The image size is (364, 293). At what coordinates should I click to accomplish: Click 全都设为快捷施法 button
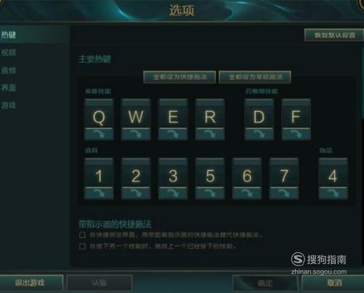[180, 77]
